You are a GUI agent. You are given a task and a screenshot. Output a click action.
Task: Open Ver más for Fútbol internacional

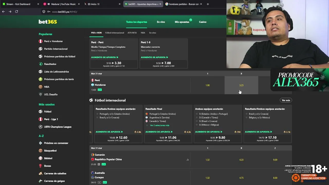[x=286, y=100]
